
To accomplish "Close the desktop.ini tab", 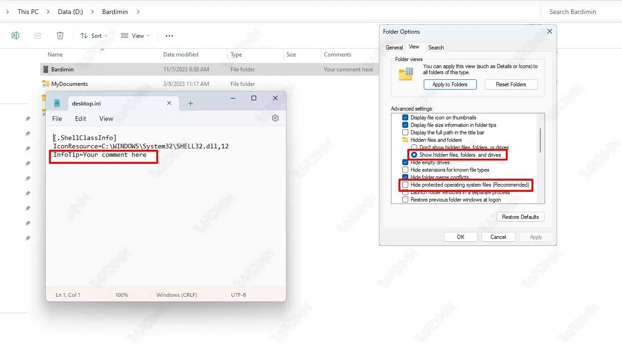I will pos(169,104).
